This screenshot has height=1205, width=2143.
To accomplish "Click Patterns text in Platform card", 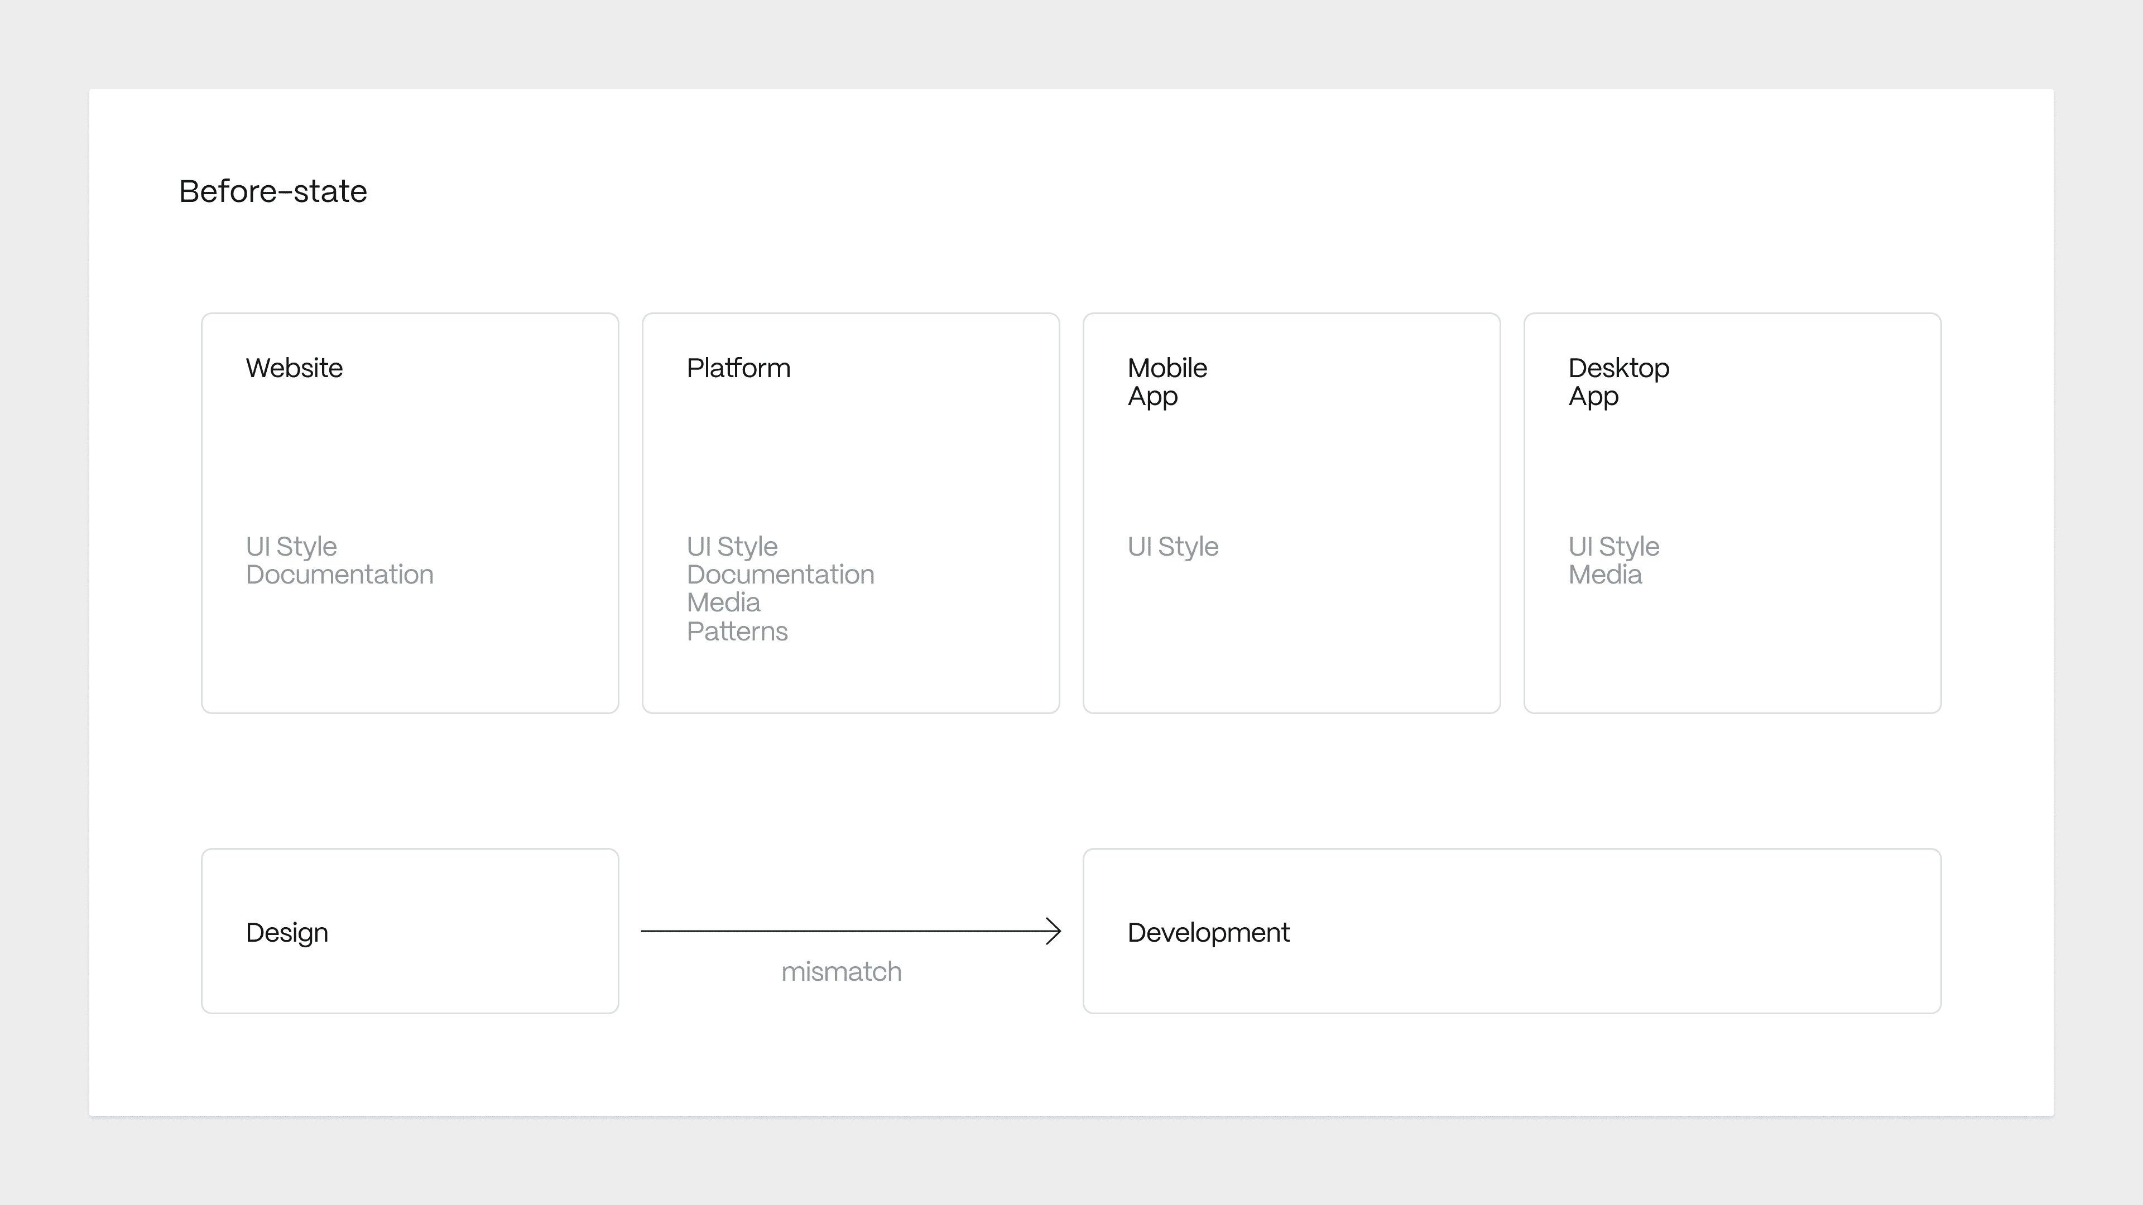I will 737,631.
